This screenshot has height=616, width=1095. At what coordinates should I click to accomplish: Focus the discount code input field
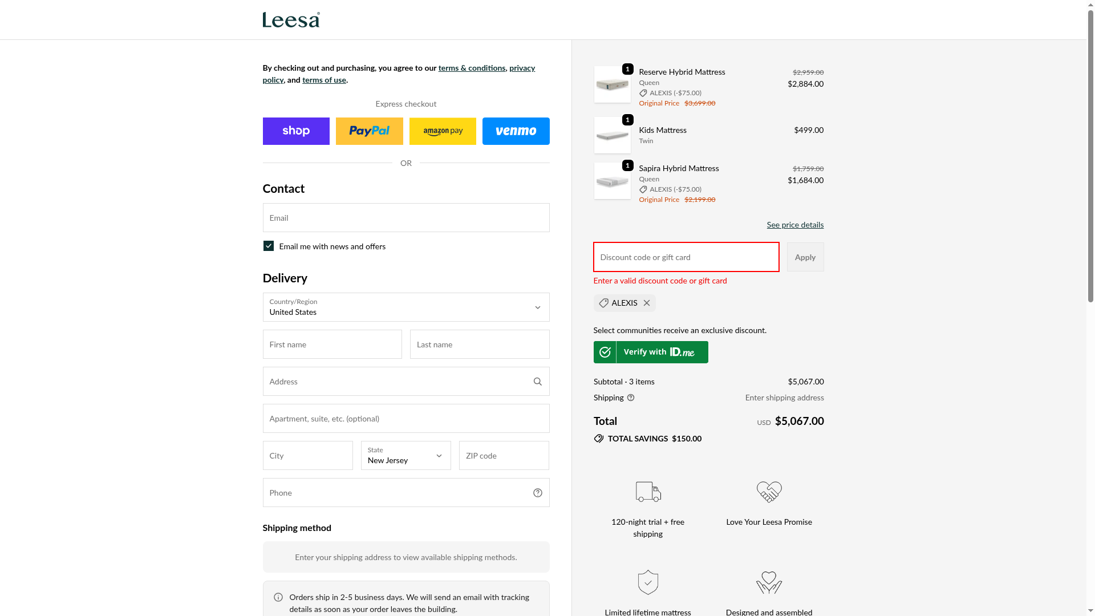click(x=686, y=257)
